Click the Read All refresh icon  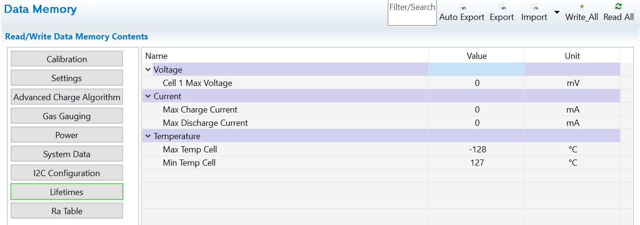coord(619,7)
